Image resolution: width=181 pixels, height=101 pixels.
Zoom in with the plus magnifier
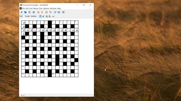pos(47,16)
